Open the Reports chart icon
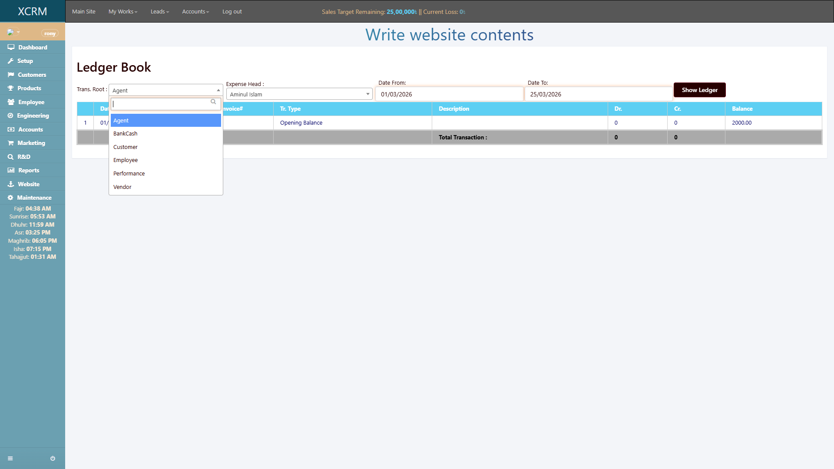Viewport: 834px width, 469px height. point(11,170)
